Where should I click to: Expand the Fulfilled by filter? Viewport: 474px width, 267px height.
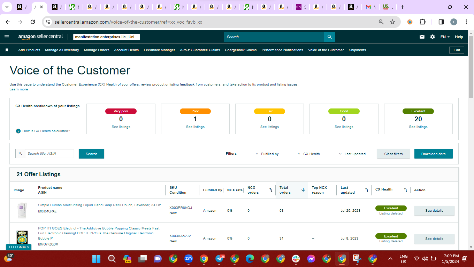[x=267, y=154]
